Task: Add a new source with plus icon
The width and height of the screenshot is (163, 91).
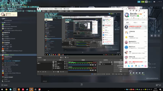Action: point(54,72)
